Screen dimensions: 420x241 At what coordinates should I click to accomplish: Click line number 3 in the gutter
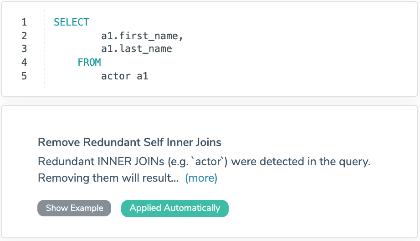click(x=25, y=49)
